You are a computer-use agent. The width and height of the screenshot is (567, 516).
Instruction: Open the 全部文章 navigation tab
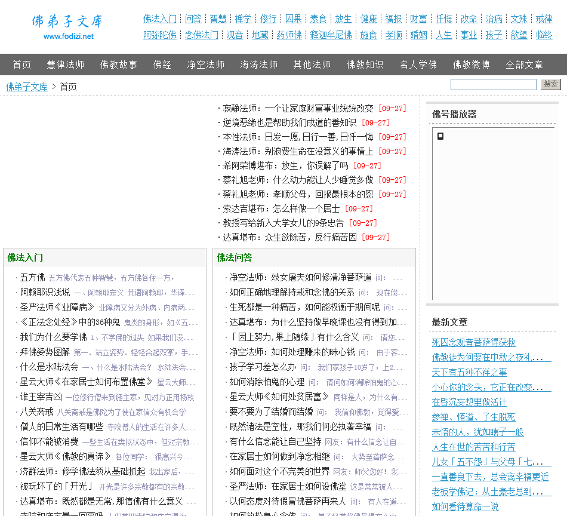click(x=524, y=64)
